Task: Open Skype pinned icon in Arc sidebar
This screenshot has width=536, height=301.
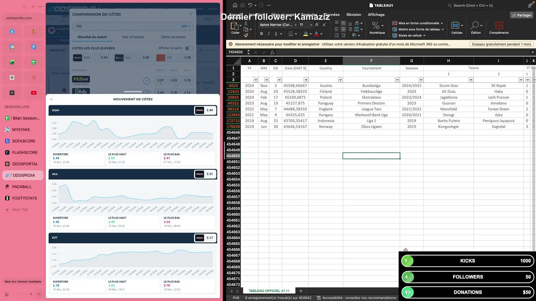Action: coord(12,31)
